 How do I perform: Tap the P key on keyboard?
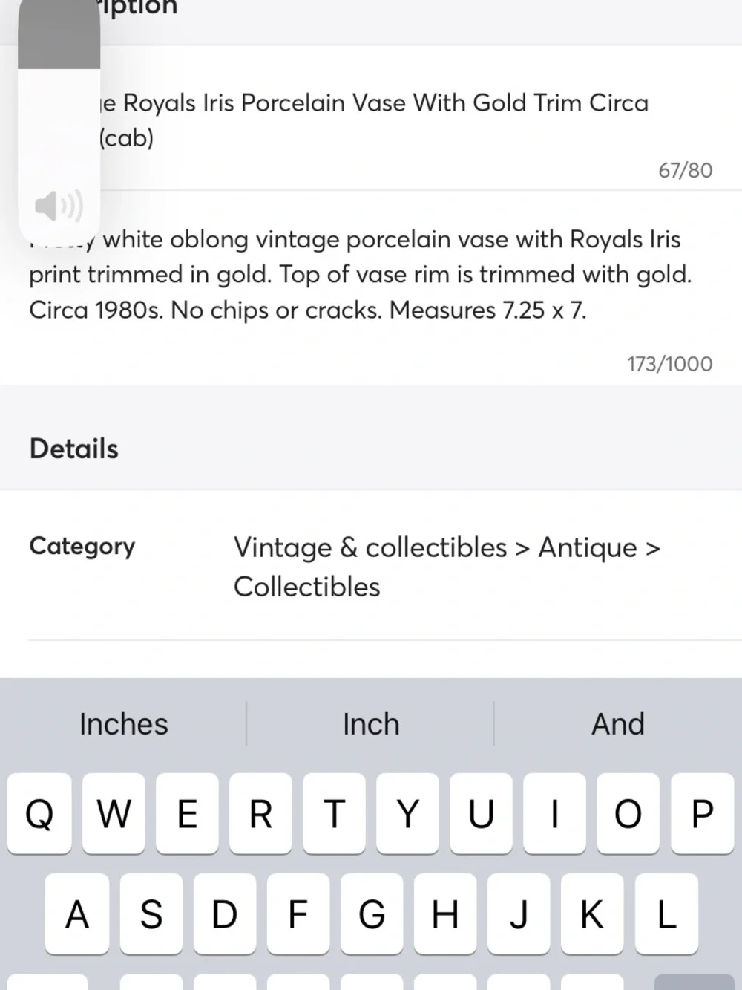(x=703, y=813)
